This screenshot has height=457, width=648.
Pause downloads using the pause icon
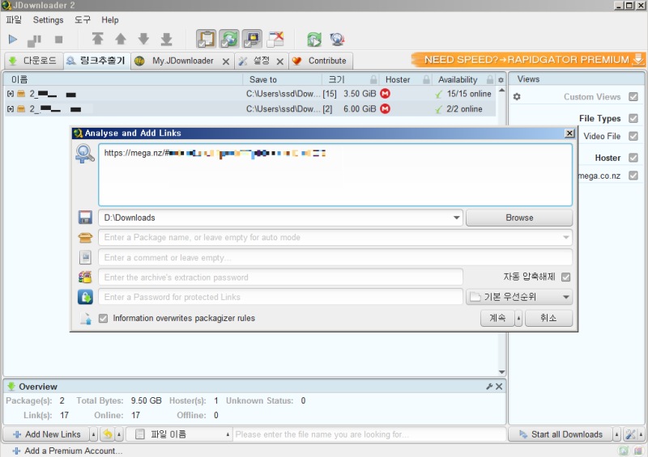(x=34, y=40)
